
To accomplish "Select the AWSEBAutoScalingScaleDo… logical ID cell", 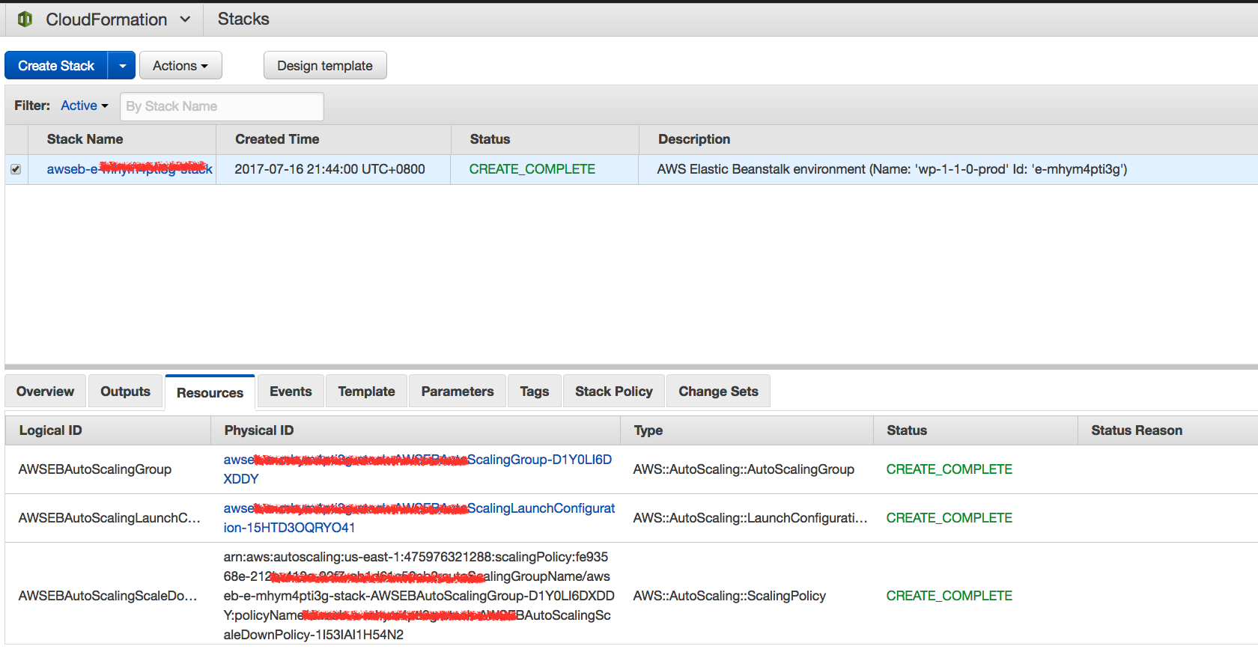I will click(x=108, y=596).
